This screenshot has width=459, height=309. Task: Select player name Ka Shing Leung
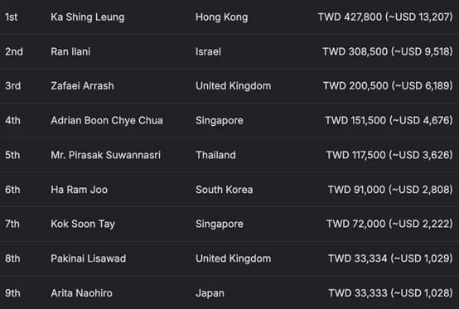point(88,17)
